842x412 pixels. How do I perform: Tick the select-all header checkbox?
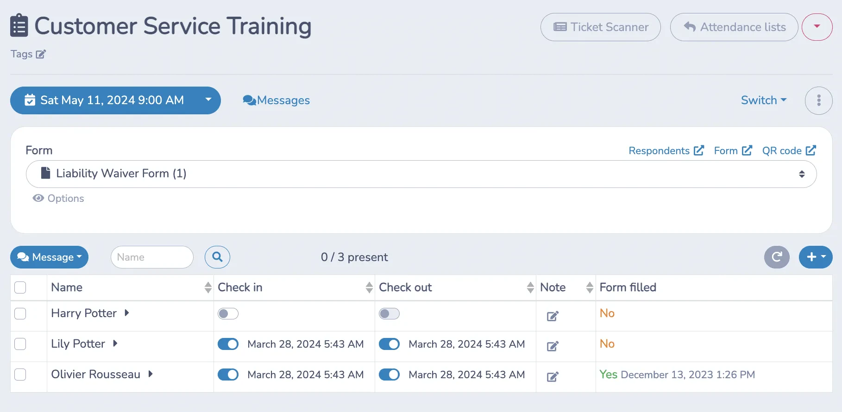(x=20, y=287)
